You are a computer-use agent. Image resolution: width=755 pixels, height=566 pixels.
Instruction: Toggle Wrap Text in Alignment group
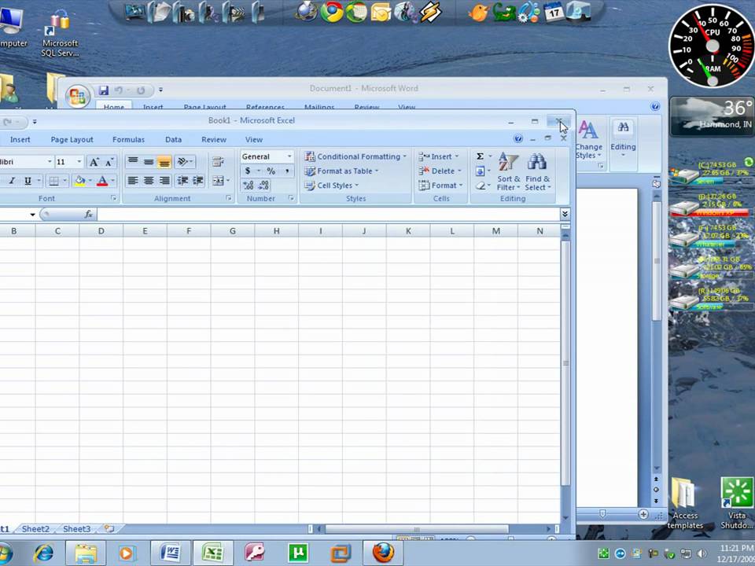pyautogui.click(x=218, y=161)
